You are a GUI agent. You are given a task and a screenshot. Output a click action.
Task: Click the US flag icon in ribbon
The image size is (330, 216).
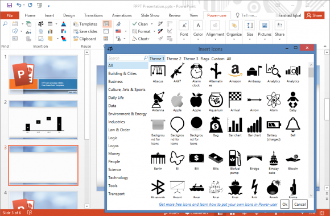(118, 31)
